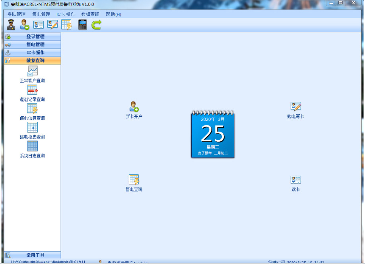Open the 售电查询 shortcut in the main area
The height and width of the screenshot is (264, 365).
click(134, 183)
